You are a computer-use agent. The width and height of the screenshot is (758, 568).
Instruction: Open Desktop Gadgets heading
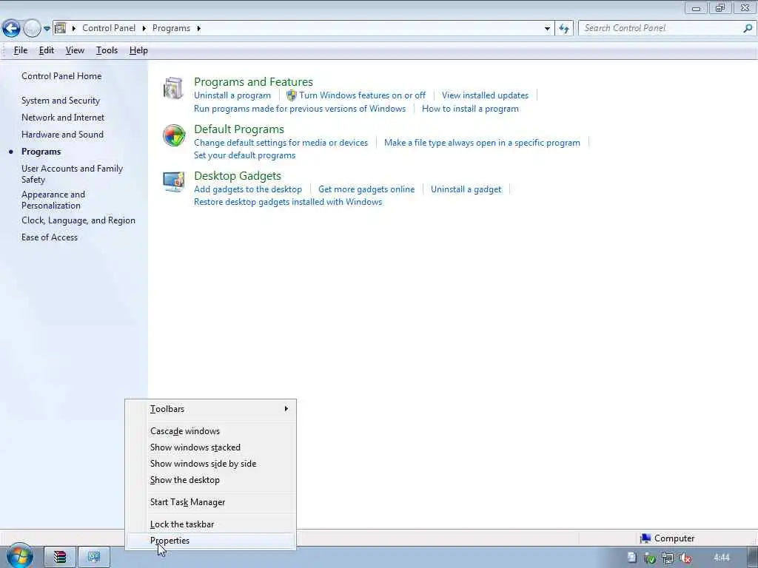(x=238, y=176)
